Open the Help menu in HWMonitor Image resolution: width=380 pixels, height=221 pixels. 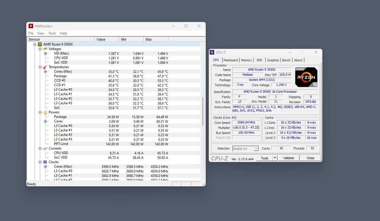pos(63,33)
